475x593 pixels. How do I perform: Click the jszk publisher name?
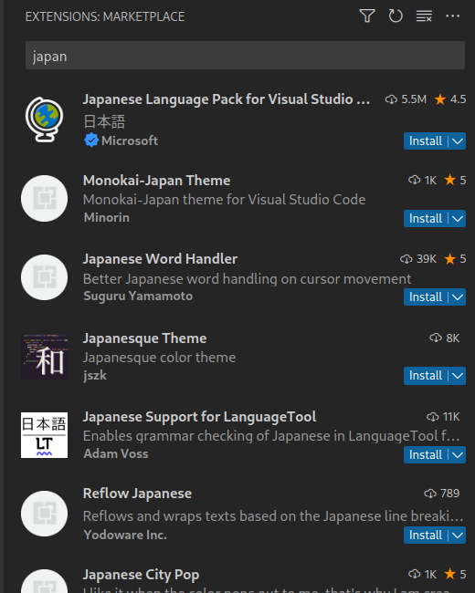95,376
